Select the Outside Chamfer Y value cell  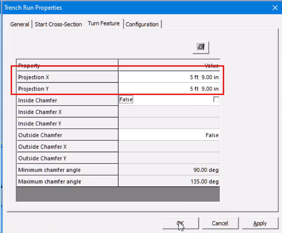169,158
